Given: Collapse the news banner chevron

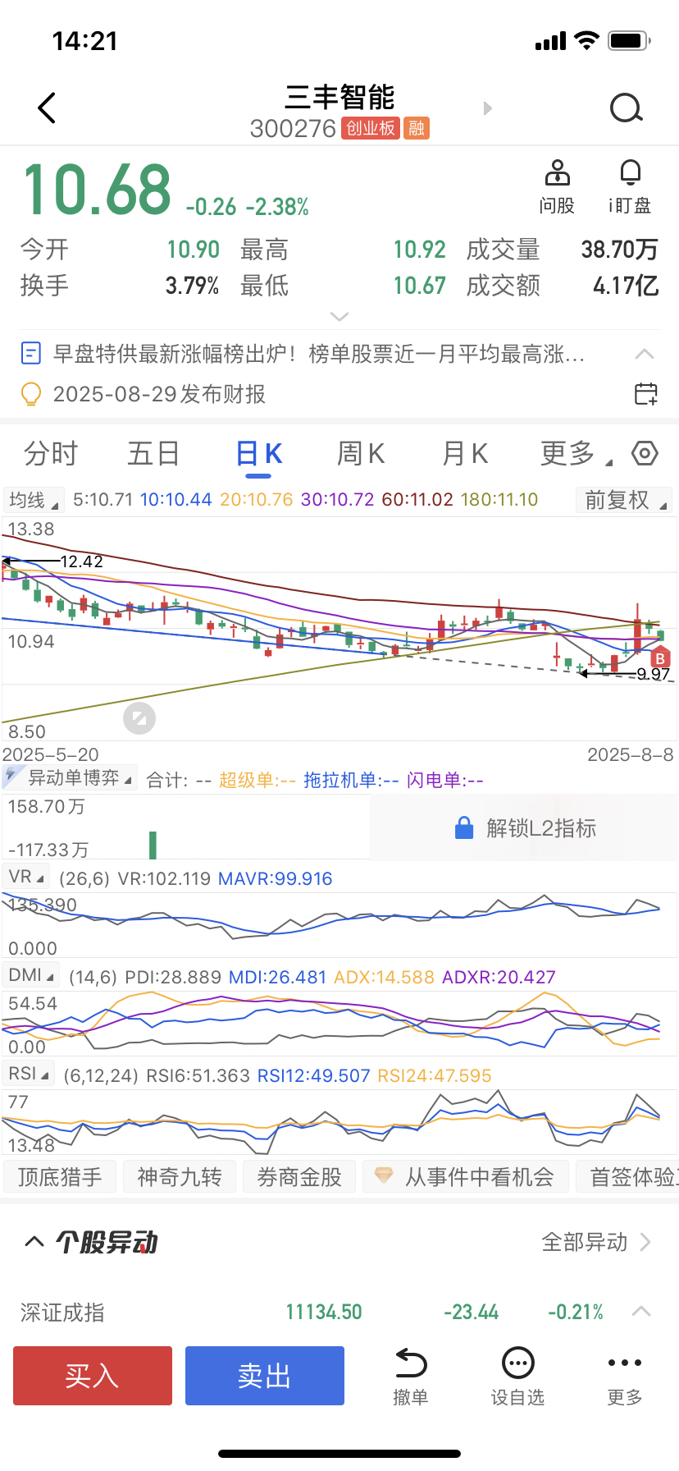Looking at the screenshot, I should (645, 354).
